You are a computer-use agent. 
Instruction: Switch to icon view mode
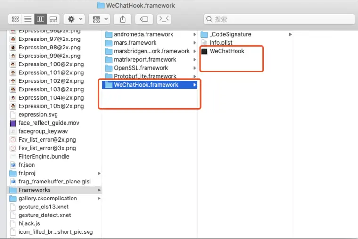(15, 19)
